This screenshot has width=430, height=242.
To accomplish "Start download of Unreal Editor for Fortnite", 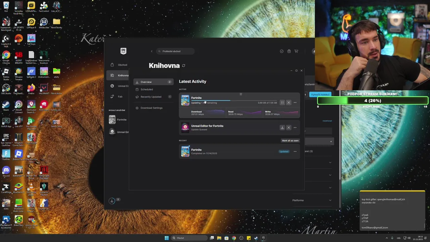I will (x=282, y=127).
